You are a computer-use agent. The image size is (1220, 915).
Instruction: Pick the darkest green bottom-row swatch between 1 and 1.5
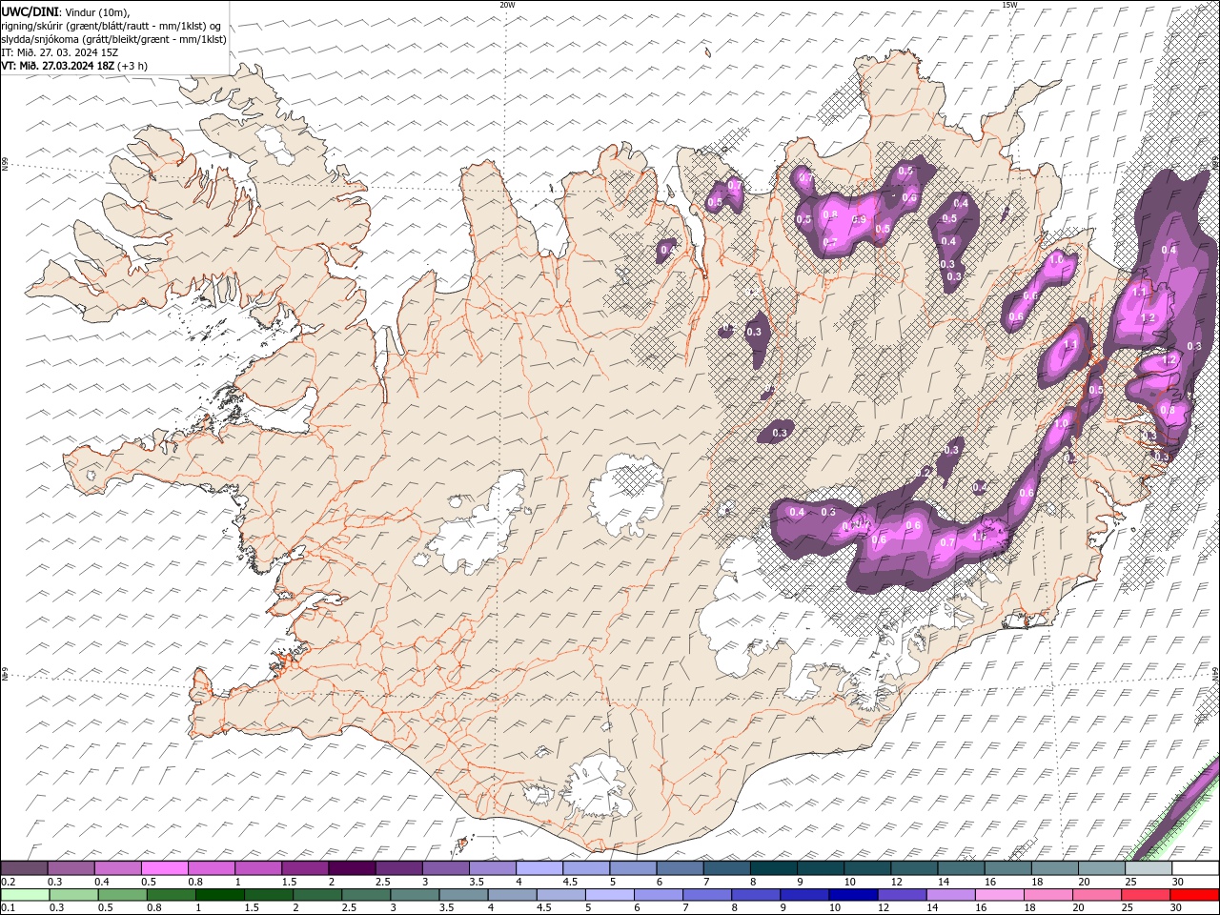220,895
